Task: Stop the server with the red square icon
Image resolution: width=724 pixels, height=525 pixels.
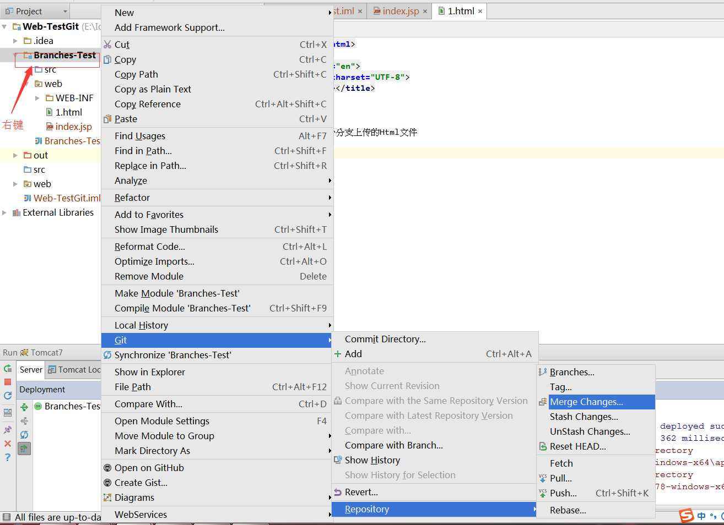Action: tap(8, 382)
